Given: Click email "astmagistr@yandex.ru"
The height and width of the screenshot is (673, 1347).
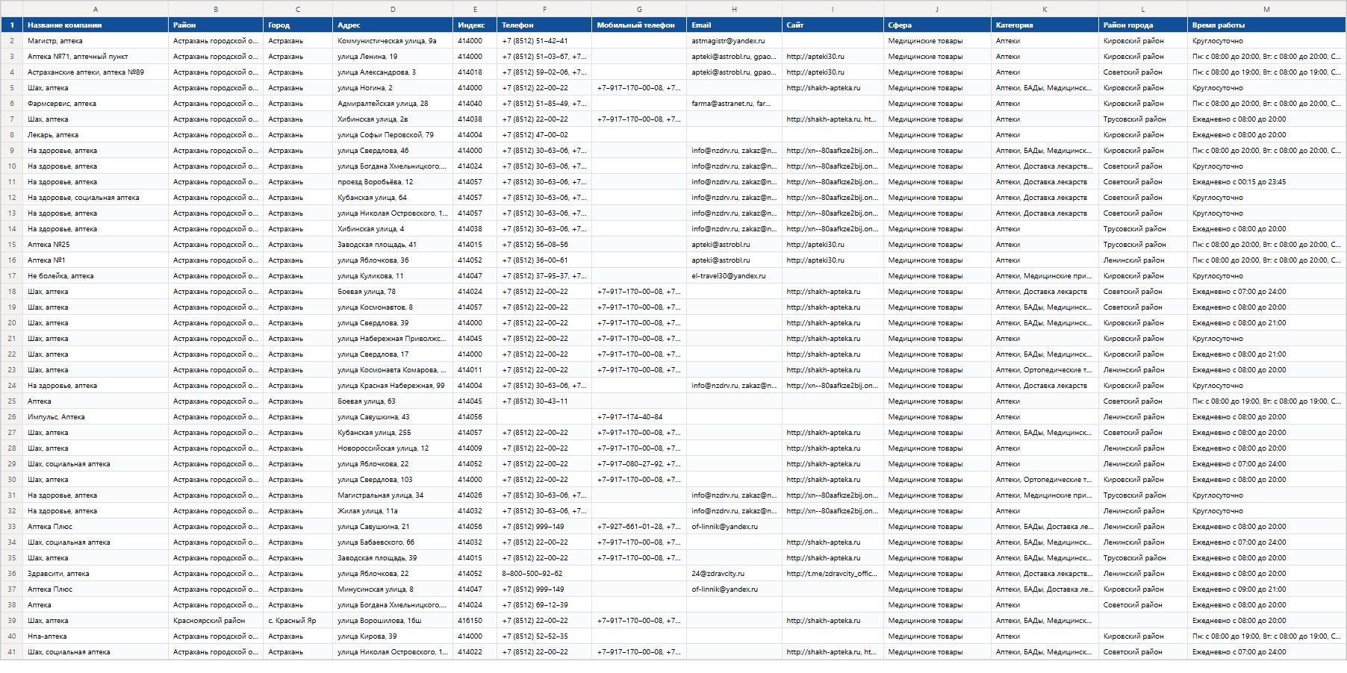Looking at the screenshot, I should (x=735, y=41).
